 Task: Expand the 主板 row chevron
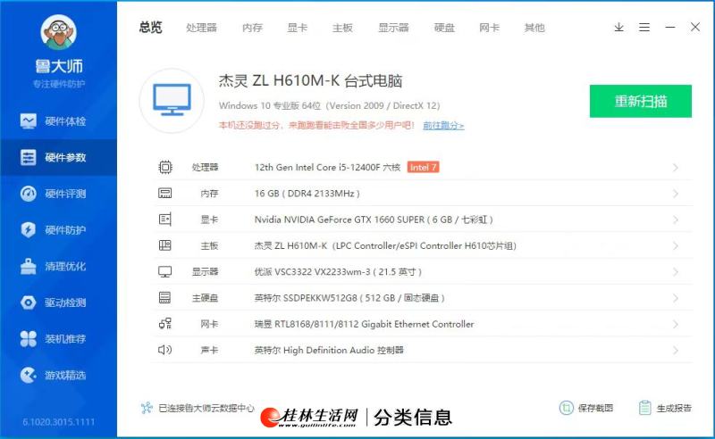pyautogui.click(x=676, y=246)
